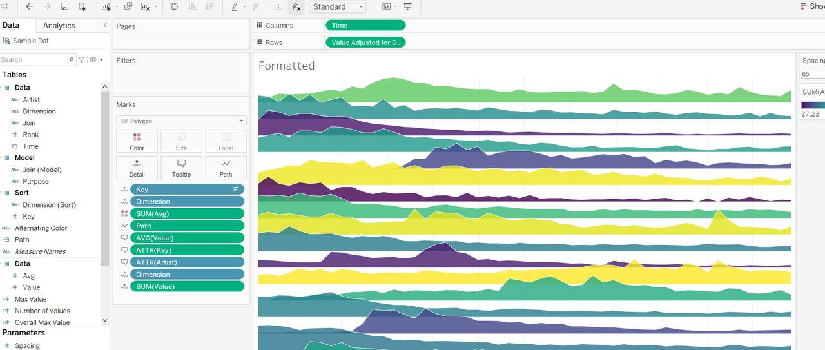Sort descending from the toolbar
The height and width of the screenshot is (350, 825).
[209, 6]
